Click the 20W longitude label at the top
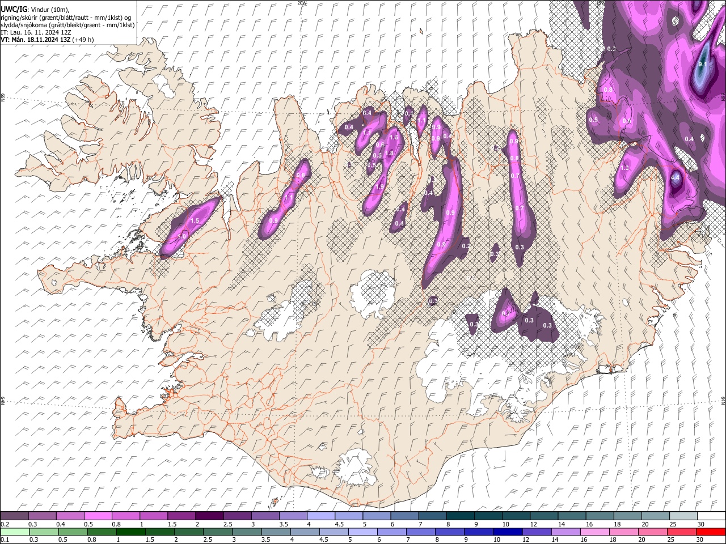The width and height of the screenshot is (726, 544). [301, 3]
